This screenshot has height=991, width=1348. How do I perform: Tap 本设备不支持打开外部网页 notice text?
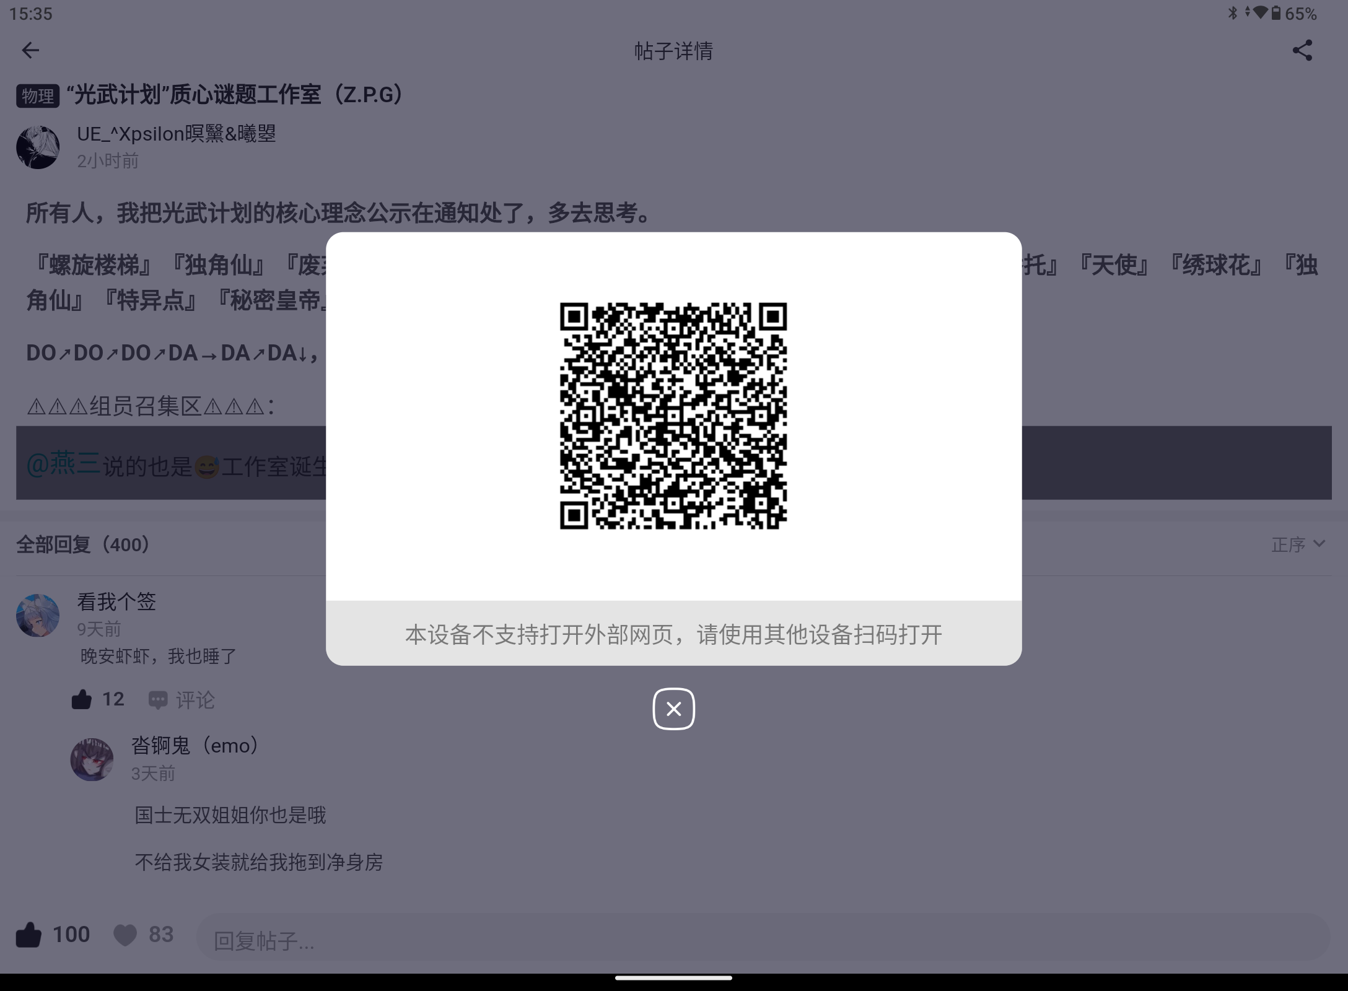(x=673, y=634)
